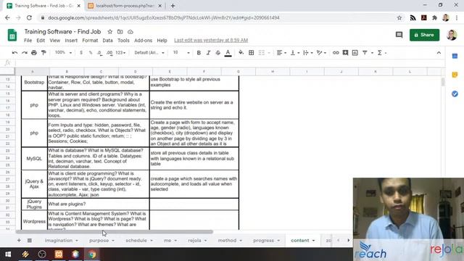This screenshot has height=261, width=464.
Task: Collapse the menus with the up chevron
Action: tap(439, 53)
